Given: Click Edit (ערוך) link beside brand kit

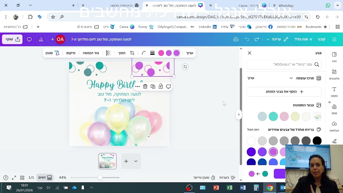Looking at the screenshot, I should (x=251, y=78).
